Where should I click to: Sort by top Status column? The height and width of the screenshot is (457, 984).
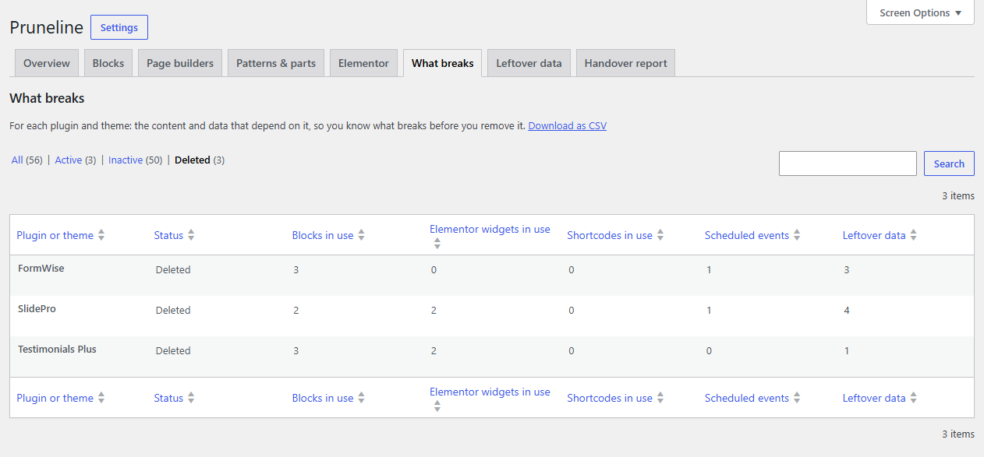[168, 235]
